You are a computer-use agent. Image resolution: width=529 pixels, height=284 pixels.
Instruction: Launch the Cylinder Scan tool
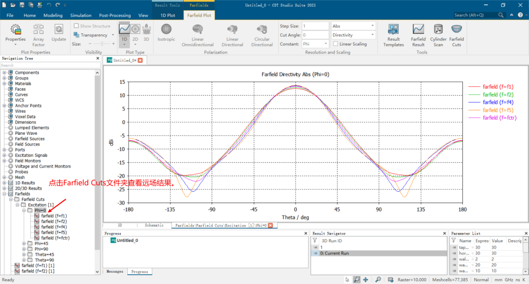point(438,35)
